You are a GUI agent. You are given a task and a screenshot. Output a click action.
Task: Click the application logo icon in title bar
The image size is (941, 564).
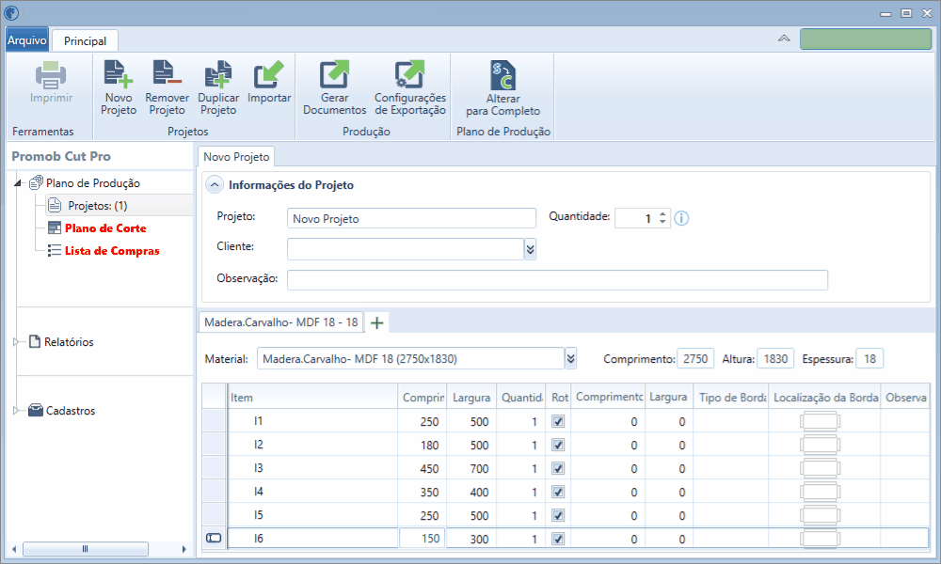11,12
